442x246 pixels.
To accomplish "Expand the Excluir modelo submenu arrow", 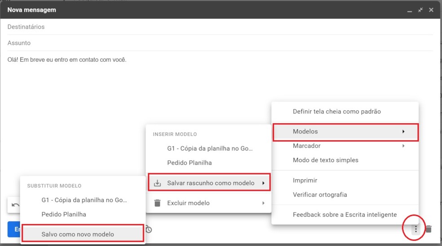I will (x=263, y=203).
